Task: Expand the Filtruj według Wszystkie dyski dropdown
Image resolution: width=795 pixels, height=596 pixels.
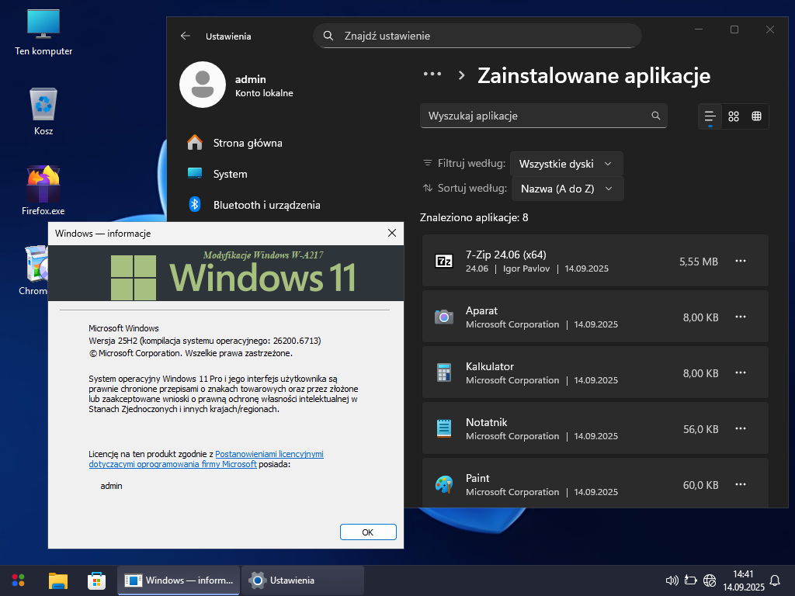Action: [x=566, y=164]
